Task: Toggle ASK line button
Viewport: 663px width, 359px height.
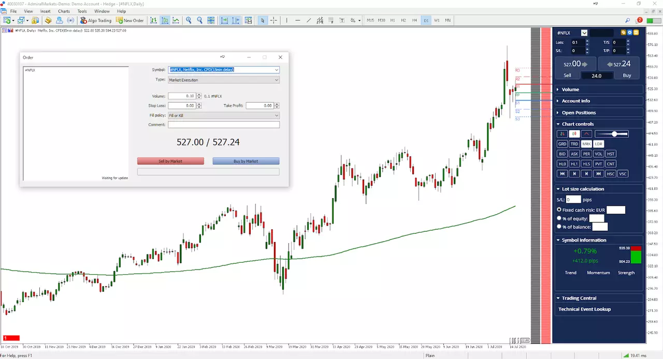Action: (x=574, y=154)
